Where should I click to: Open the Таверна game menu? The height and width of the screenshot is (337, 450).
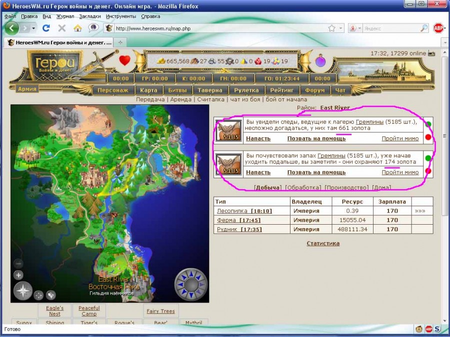[210, 90]
